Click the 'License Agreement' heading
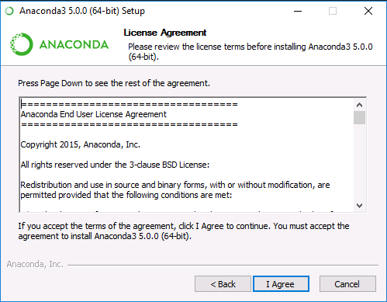 (165, 33)
